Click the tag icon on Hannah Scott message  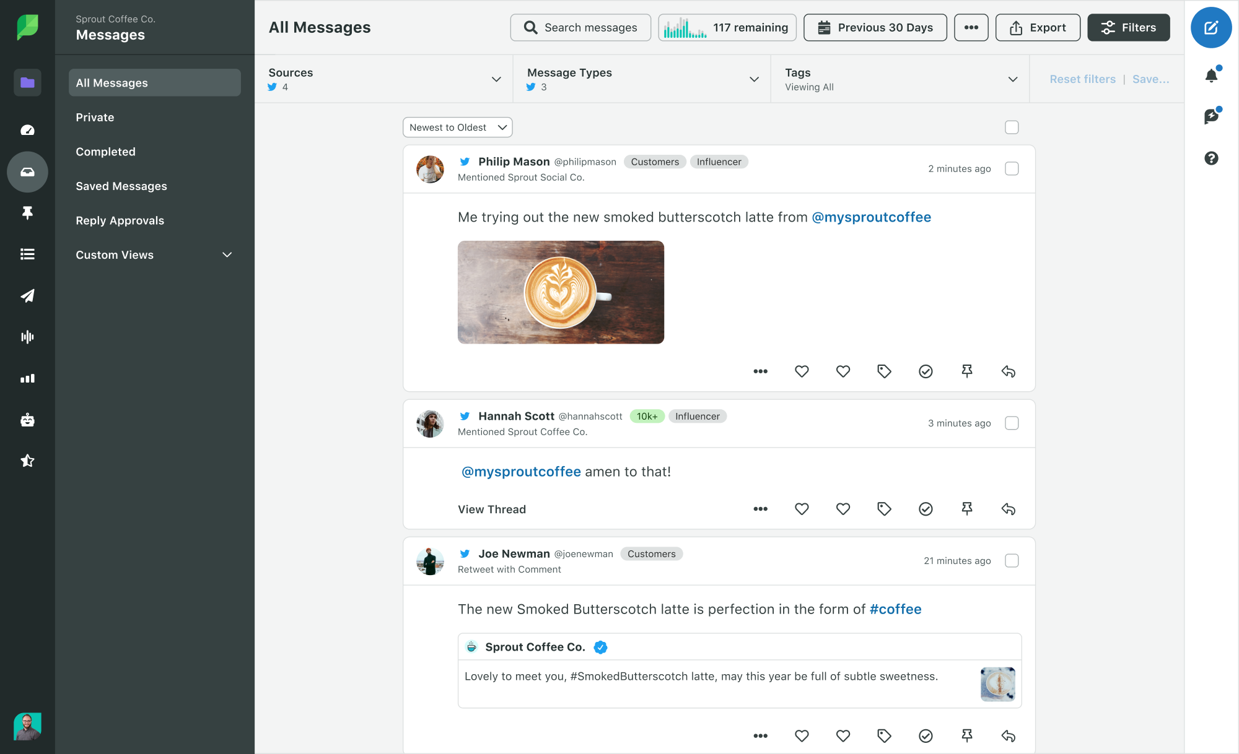[884, 508]
